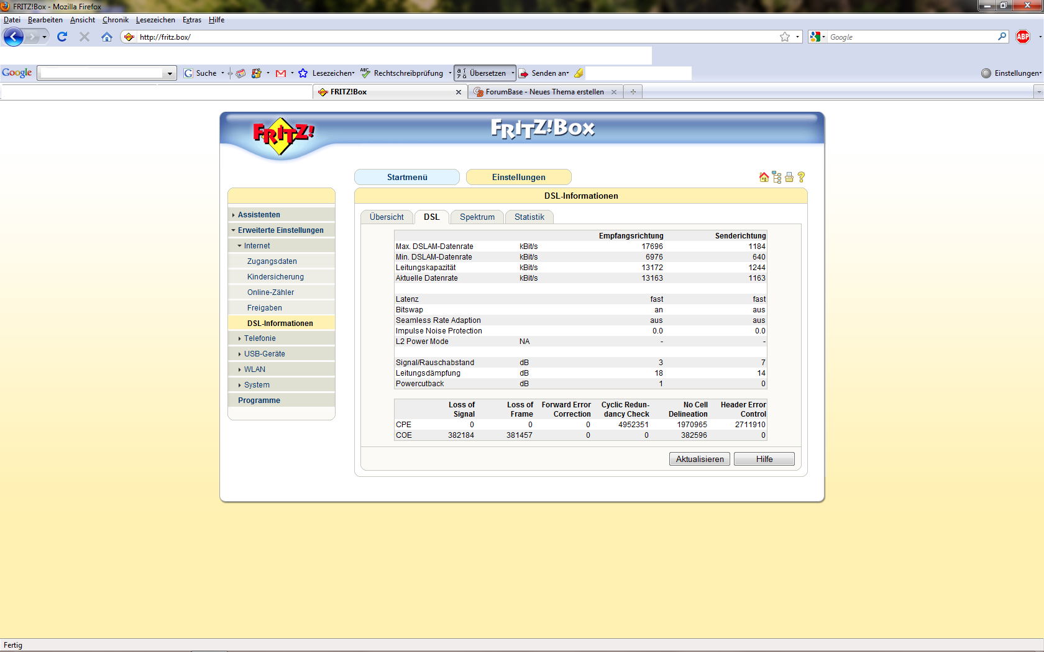Click the FRITZ! logo in the header
This screenshot has height=652, width=1044.
click(283, 135)
